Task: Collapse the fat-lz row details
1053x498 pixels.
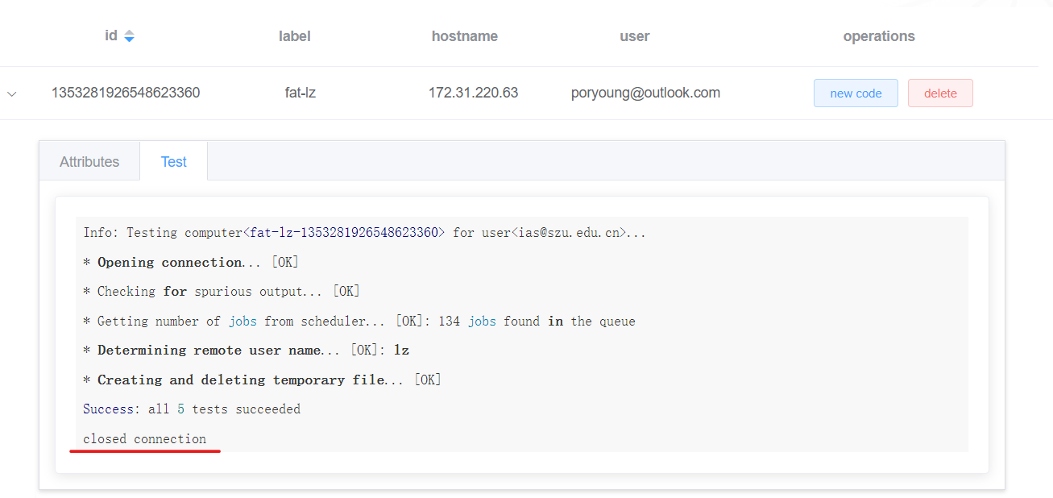Action: click(12, 93)
